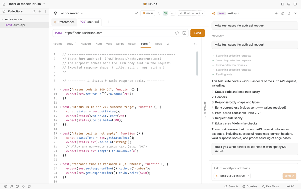This screenshot has height=189, width=301.
Task: Open the Params tab
Action: [57, 44]
